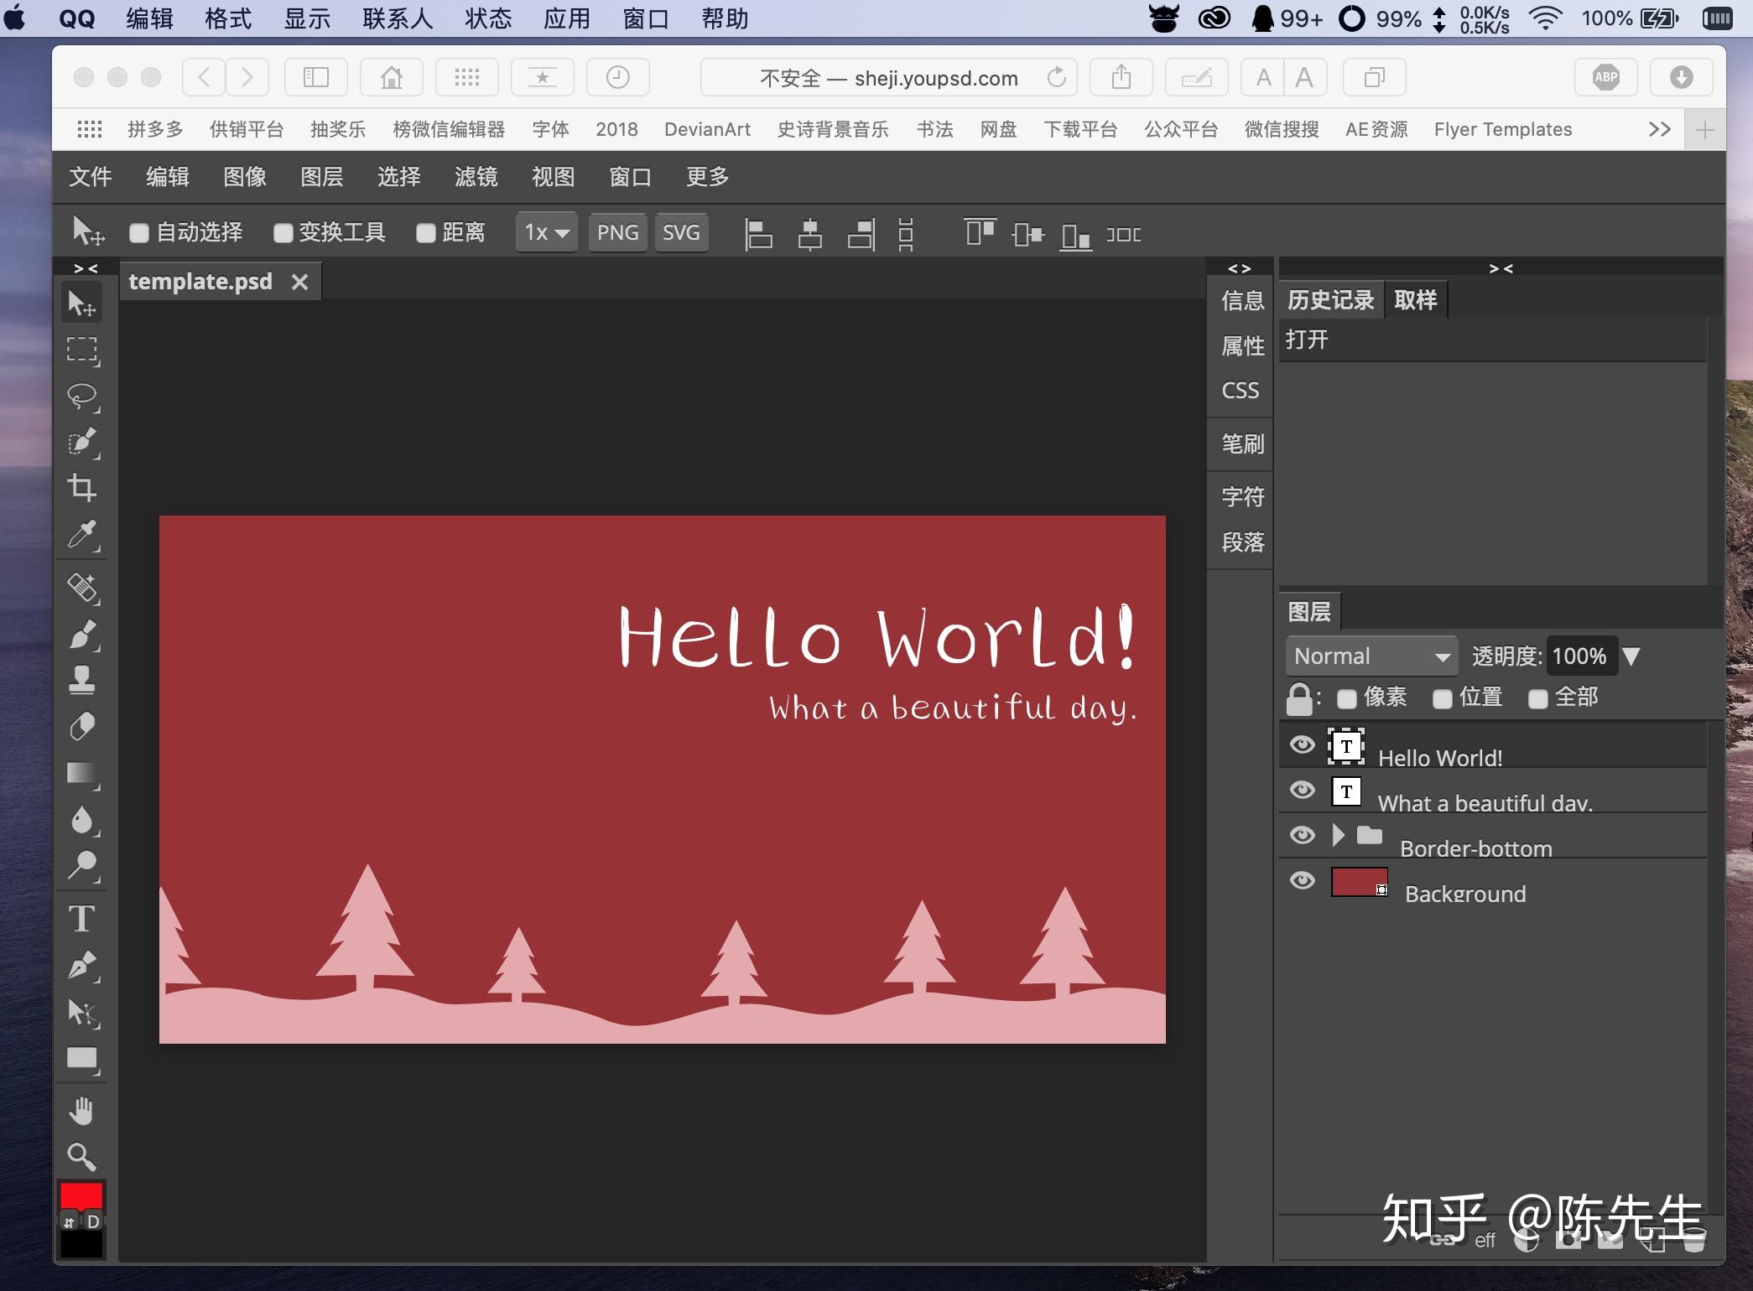The image size is (1753, 1291).
Task: Click the Background layer red thumbnail
Action: click(1360, 882)
